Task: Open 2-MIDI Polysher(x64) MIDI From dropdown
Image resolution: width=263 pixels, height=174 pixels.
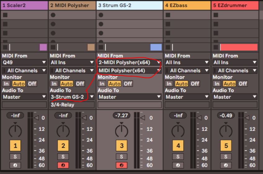Action: coord(130,62)
